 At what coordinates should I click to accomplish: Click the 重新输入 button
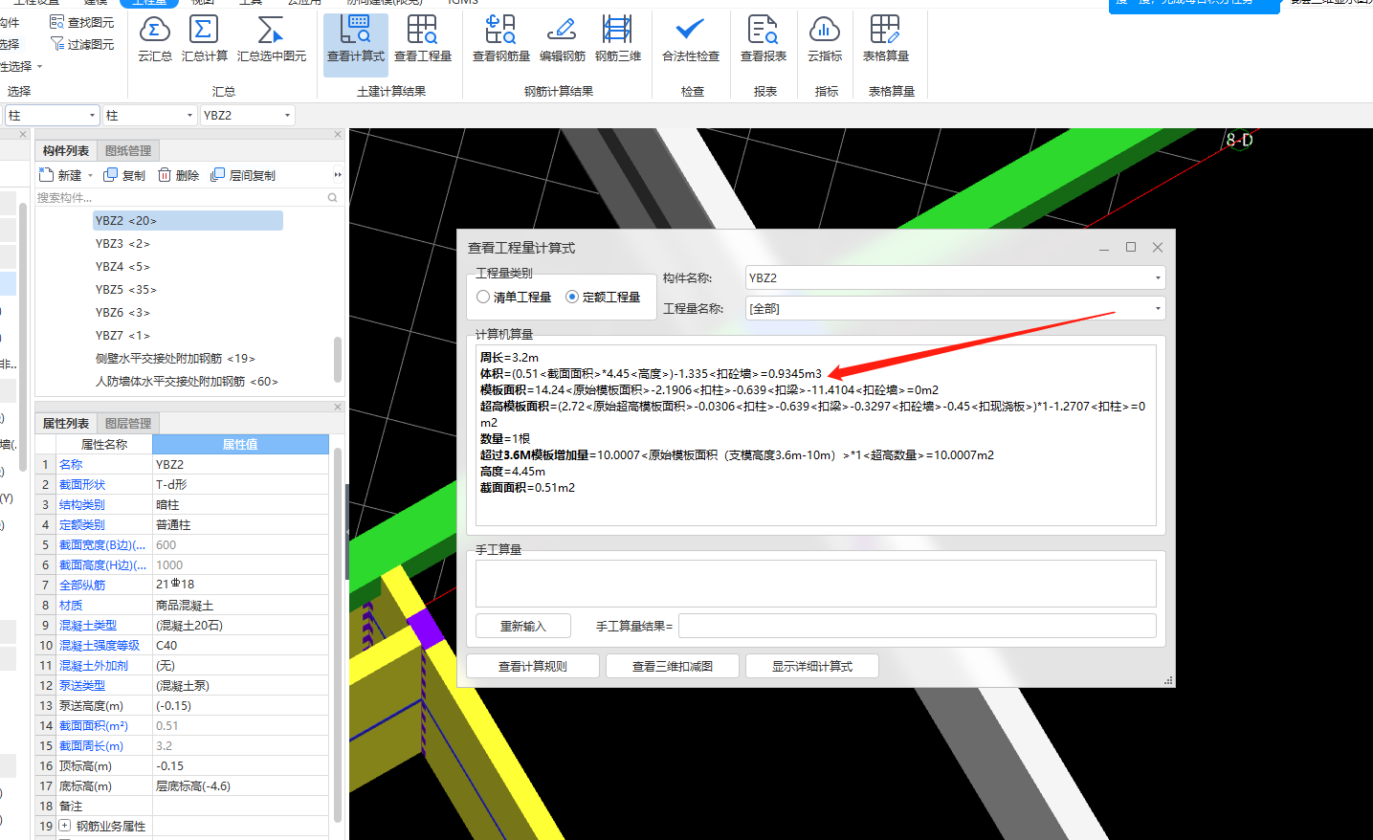[x=523, y=627]
